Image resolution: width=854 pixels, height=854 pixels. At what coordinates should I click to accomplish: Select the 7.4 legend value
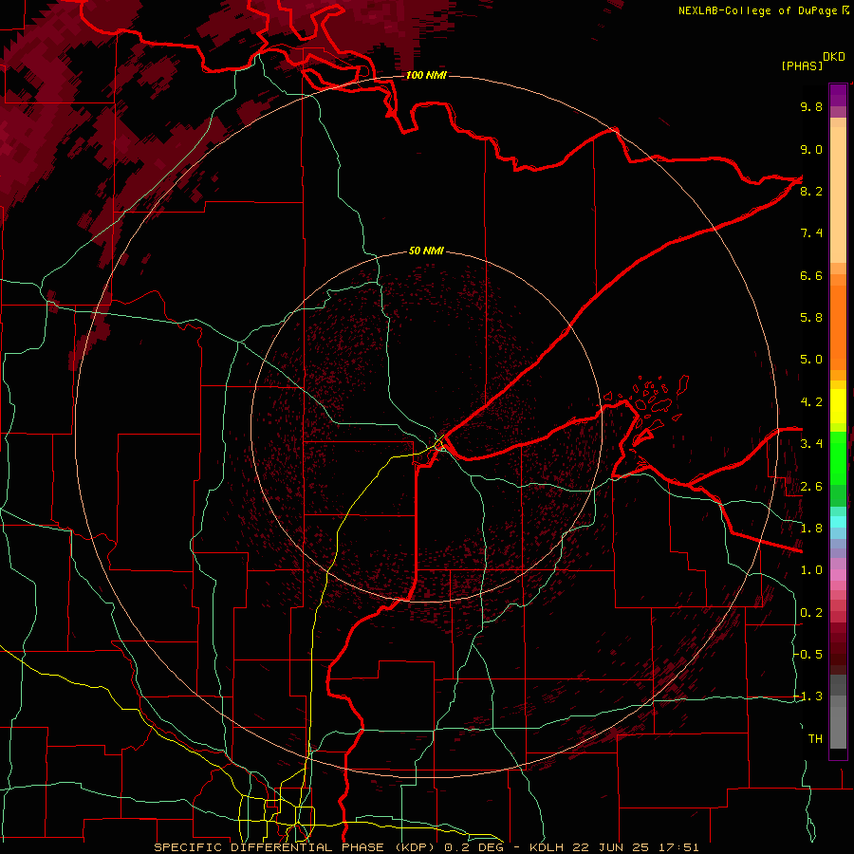[811, 233]
